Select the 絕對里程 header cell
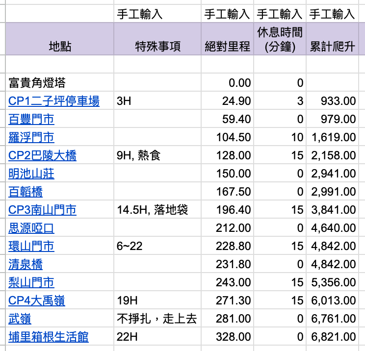 click(228, 39)
